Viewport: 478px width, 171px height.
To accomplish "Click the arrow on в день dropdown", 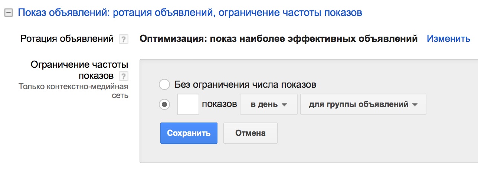I will (285, 105).
